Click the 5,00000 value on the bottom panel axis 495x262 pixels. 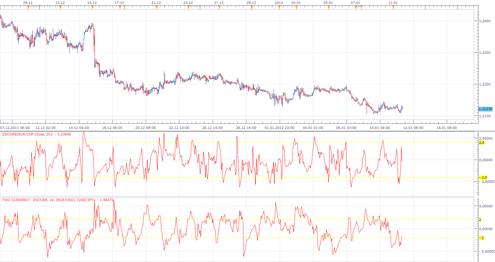click(486, 206)
